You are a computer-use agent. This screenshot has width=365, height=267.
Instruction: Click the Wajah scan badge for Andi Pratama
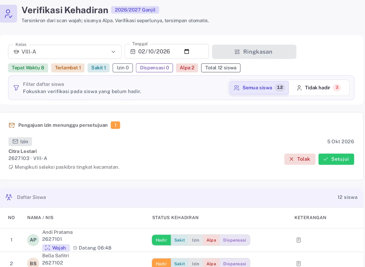56,248
